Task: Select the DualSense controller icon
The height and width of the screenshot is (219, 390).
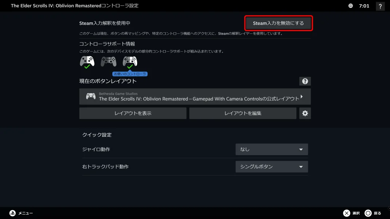Action: [x=130, y=62]
